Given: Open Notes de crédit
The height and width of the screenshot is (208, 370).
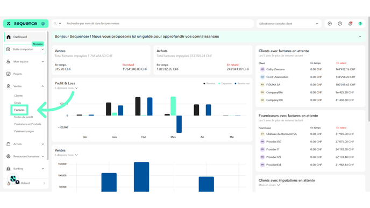Looking at the screenshot, I should pyautogui.click(x=24, y=117).
